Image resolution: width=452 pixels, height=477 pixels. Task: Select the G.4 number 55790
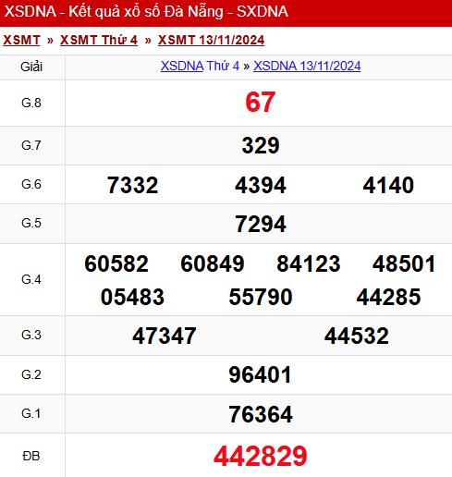coord(261,297)
